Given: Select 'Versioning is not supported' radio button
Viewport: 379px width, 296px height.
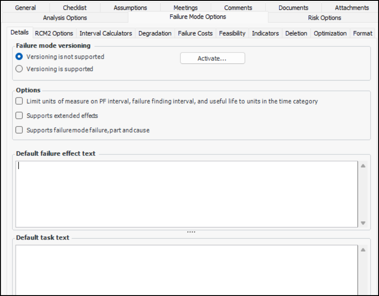Looking at the screenshot, I should point(19,57).
